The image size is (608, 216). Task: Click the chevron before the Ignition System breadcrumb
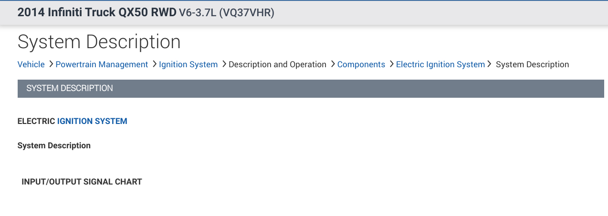[x=154, y=64]
